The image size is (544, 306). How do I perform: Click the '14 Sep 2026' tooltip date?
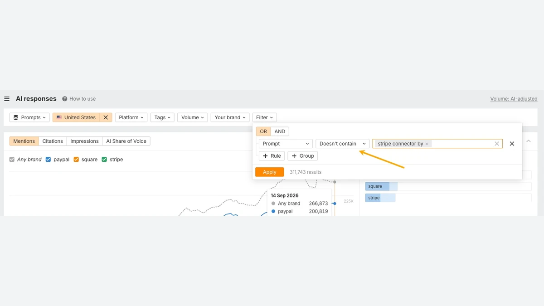285,196
